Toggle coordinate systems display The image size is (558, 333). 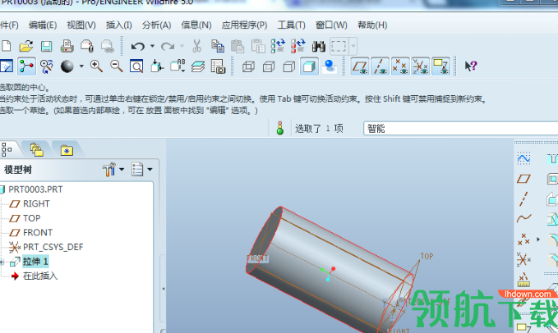point(421,66)
